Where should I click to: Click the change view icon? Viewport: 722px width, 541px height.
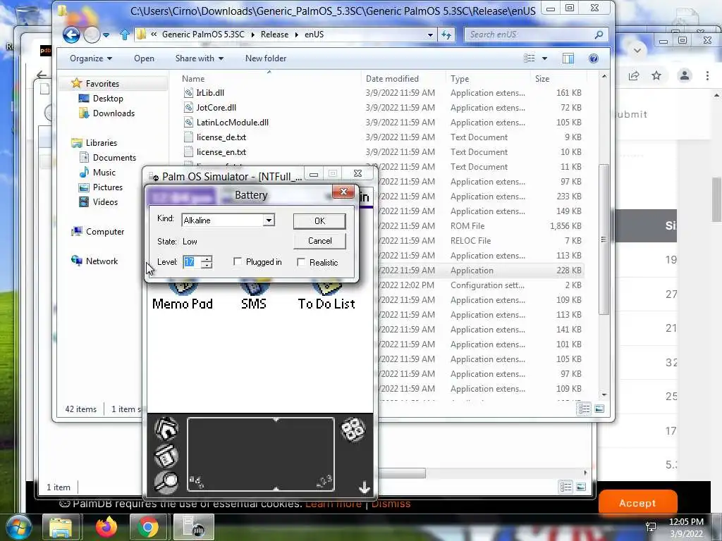click(x=530, y=58)
